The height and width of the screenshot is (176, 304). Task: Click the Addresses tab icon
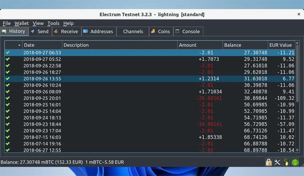(x=85, y=31)
